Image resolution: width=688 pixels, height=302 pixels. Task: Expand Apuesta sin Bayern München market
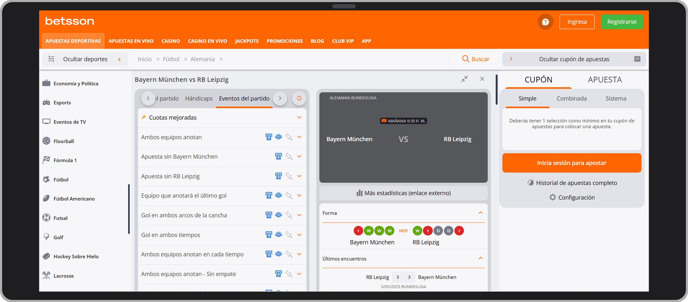click(299, 156)
